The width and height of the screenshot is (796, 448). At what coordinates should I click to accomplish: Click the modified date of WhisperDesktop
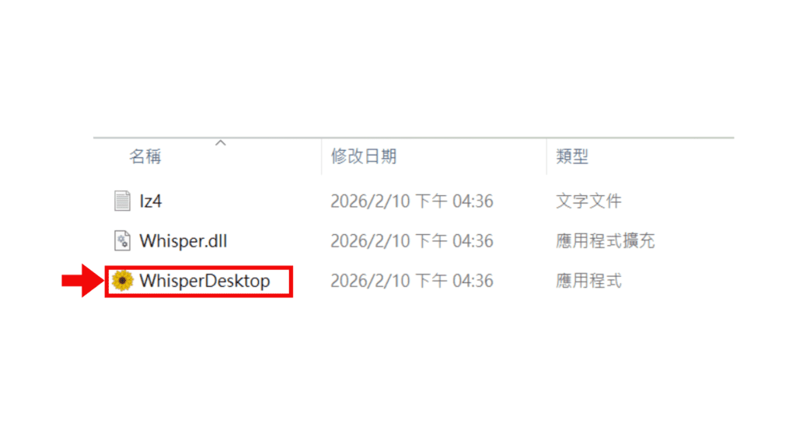coord(412,281)
